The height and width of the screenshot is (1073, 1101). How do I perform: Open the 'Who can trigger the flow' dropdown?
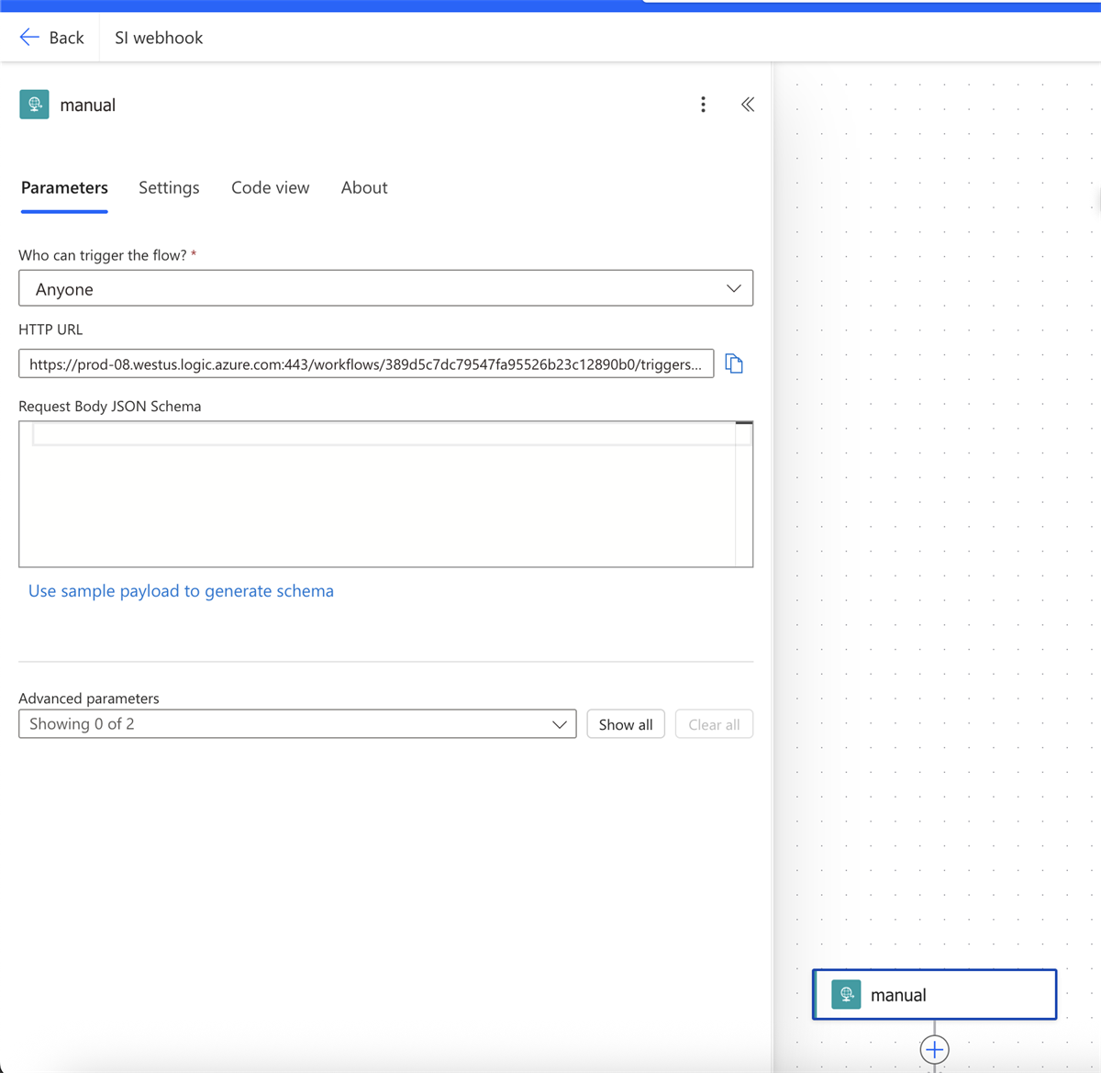pyautogui.click(x=386, y=288)
